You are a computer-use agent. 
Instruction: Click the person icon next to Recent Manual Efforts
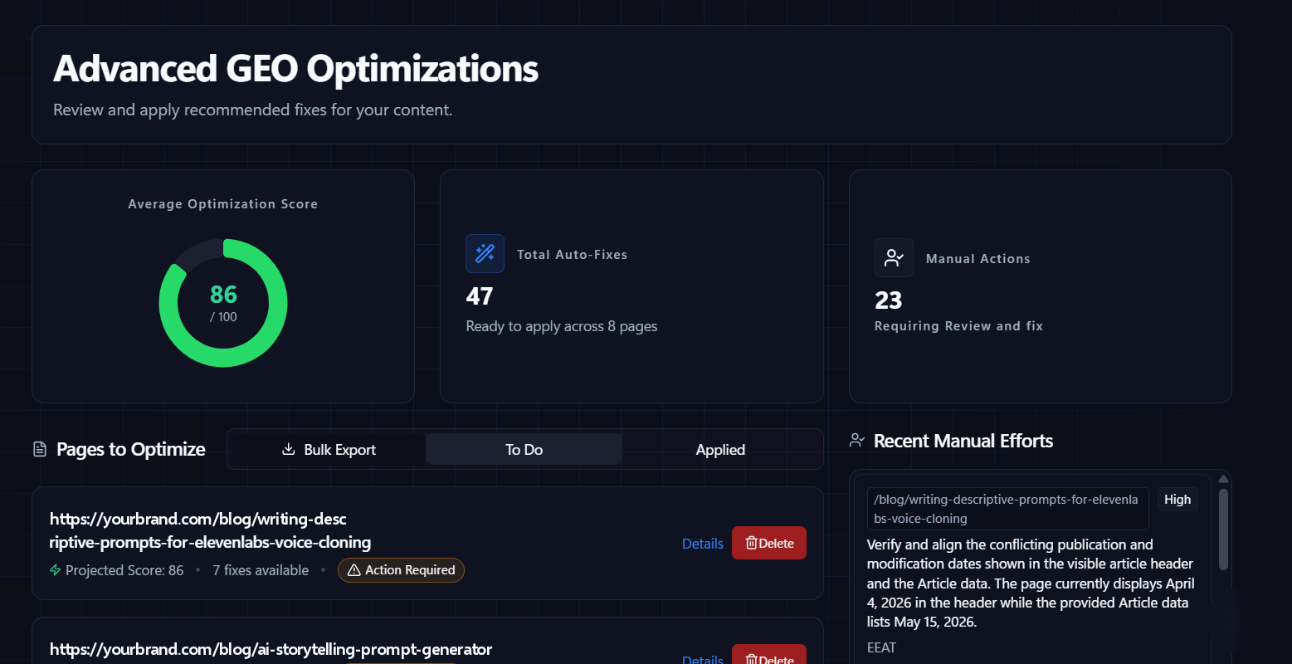point(857,440)
